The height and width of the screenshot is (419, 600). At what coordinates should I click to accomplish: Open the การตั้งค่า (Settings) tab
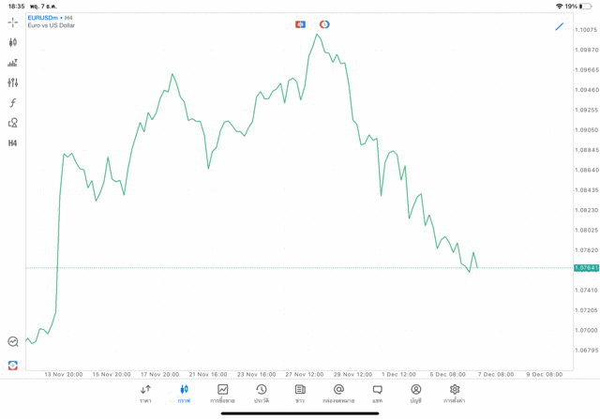pyautogui.click(x=455, y=394)
